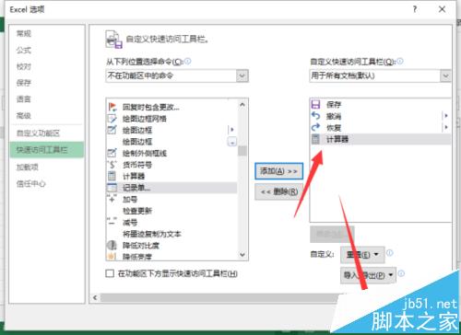Click the 保存 floppy disk icon in toolbar list
Viewport: 461px width, 335px height.
315,104
